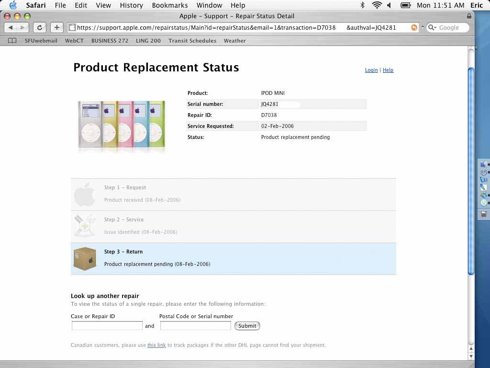Open the Safari menu
490x368 pixels.
[35, 5]
